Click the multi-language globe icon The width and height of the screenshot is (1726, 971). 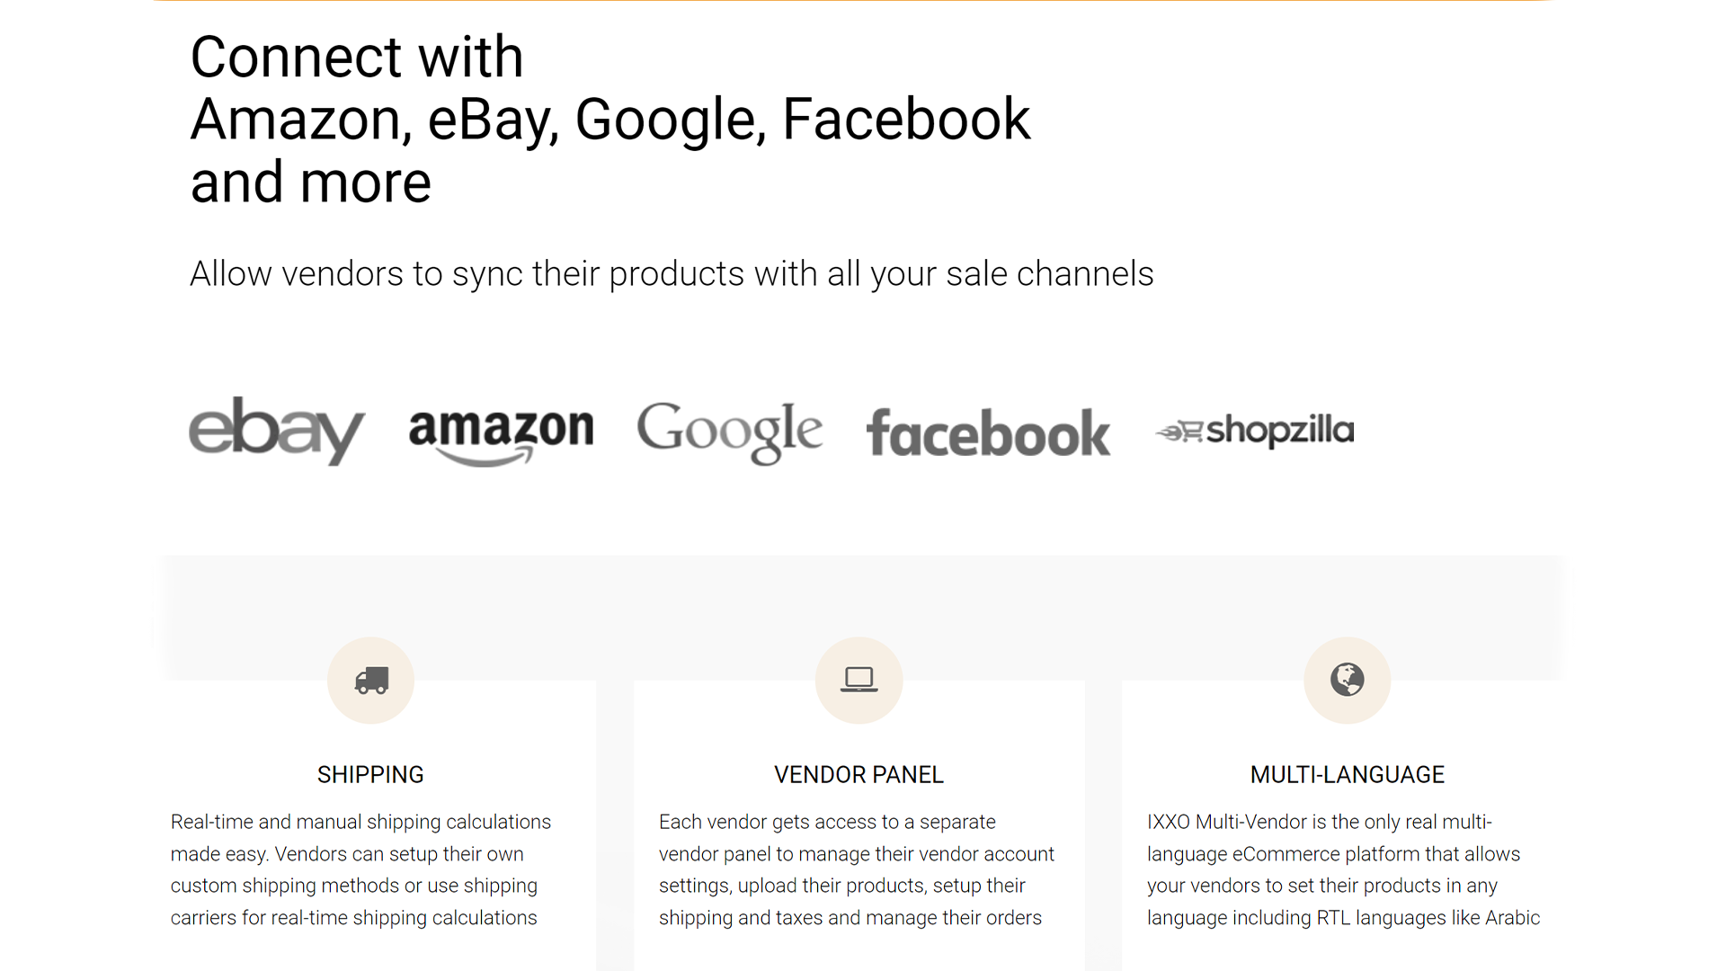click(x=1347, y=681)
